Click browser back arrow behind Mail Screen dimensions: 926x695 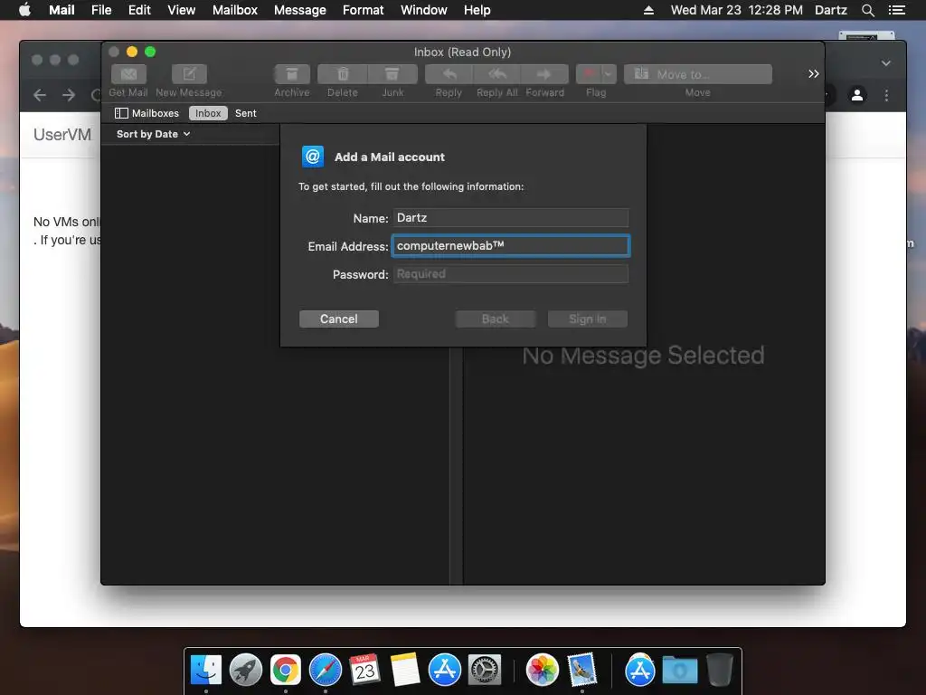click(x=40, y=95)
